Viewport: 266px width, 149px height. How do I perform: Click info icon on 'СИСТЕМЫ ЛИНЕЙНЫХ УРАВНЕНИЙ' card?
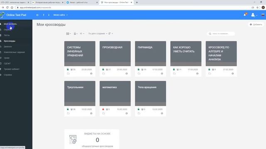tap(91, 74)
